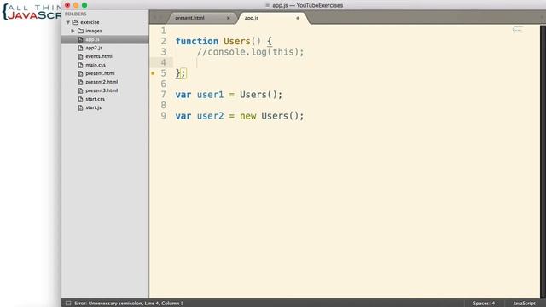Open app2.js file in sidebar
The height and width of the screenshot is (307, 546).
click(x=94, y=48)
